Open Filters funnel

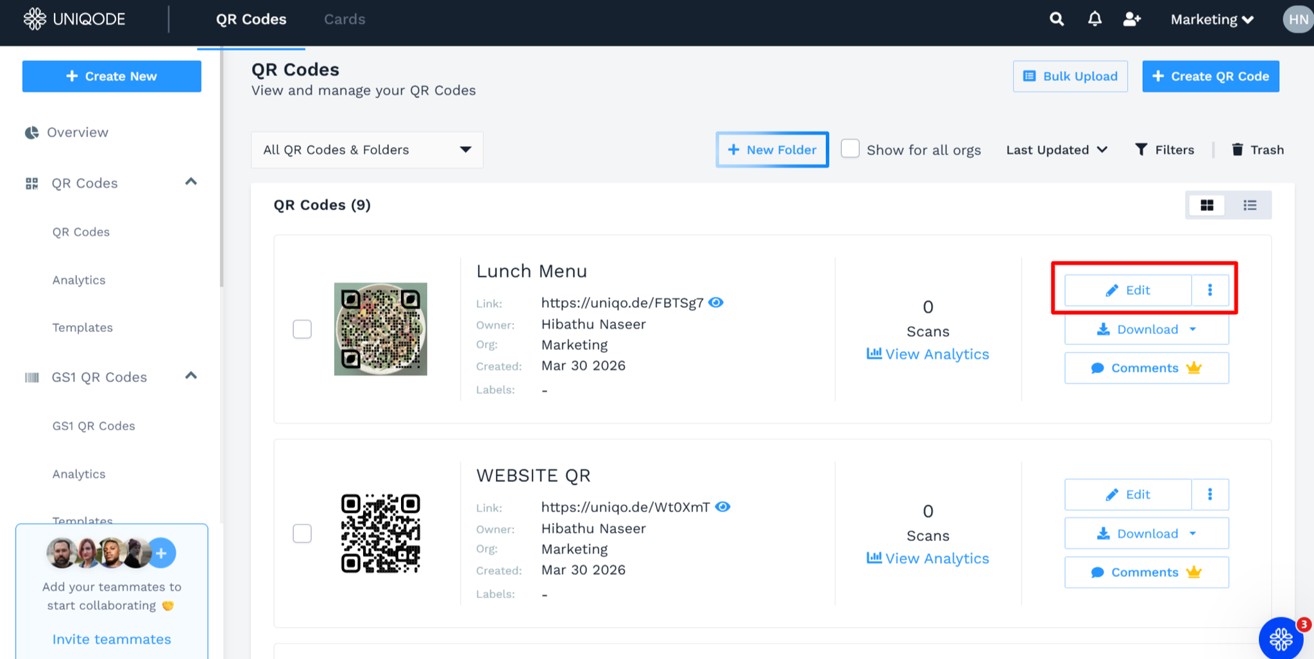1165,150
